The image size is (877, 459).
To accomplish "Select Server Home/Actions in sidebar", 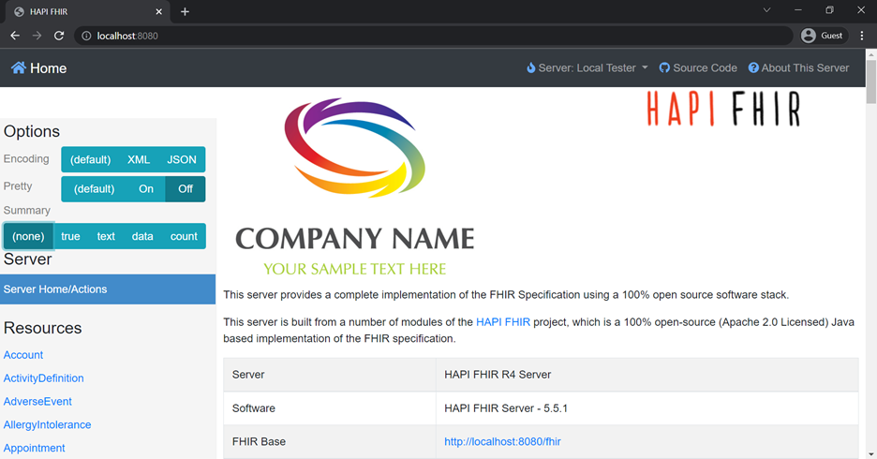I will 55,289.
